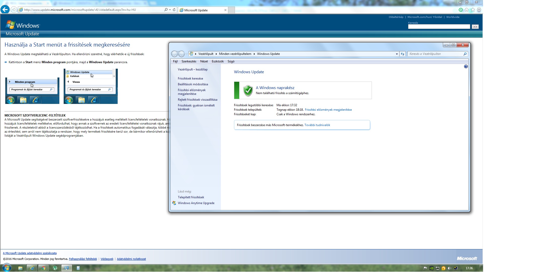Click refresh button in Control Panel address bar
Screen dimensions: 551x274
(403, 54)
